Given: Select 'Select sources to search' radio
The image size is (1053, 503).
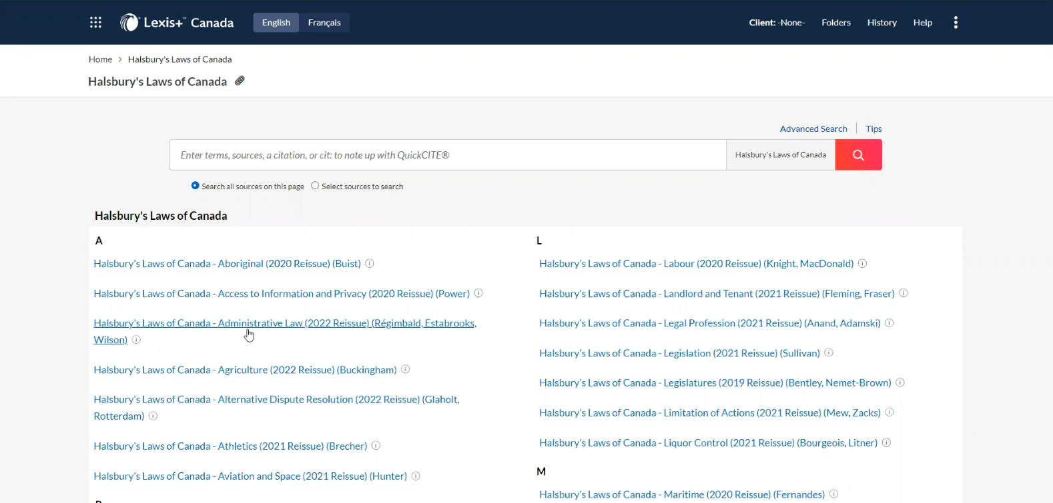Looking at the screenshot, I should [x=315, y=186].
